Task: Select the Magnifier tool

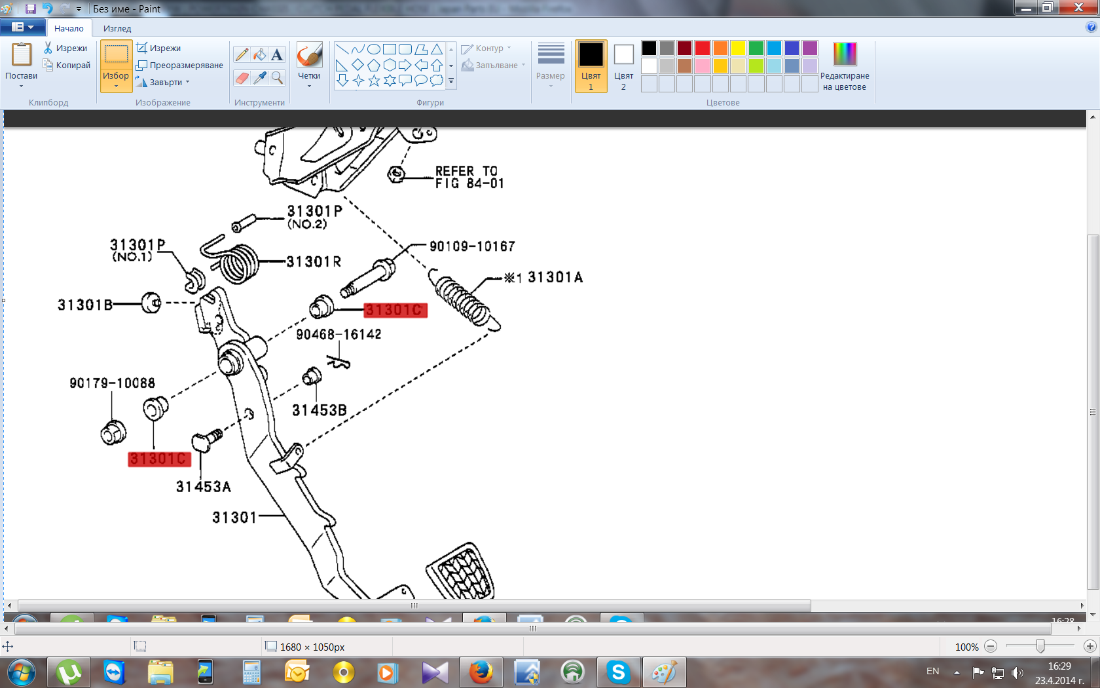Action: (277, 78)
